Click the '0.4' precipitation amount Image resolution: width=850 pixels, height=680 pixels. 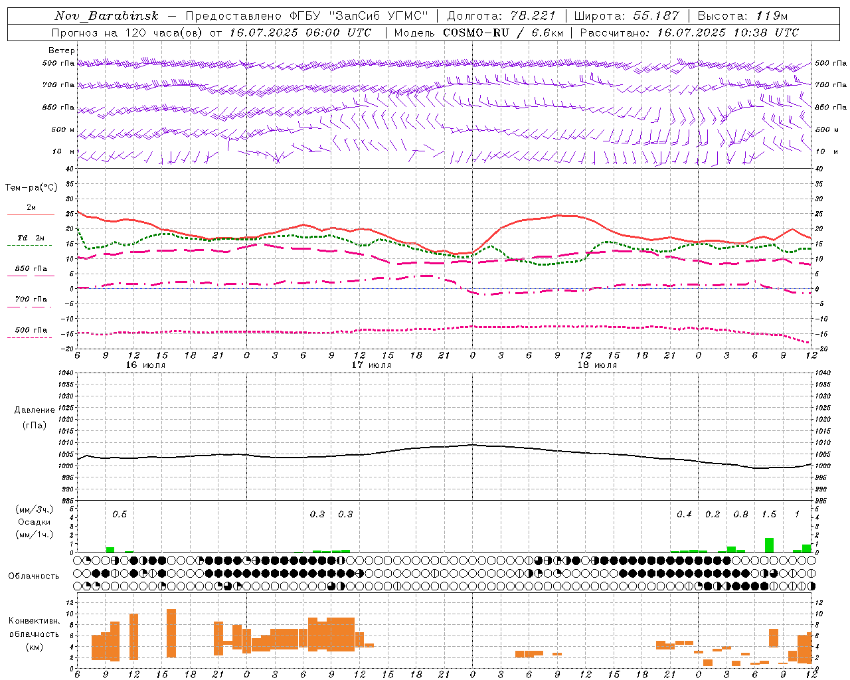pos(685,514)
